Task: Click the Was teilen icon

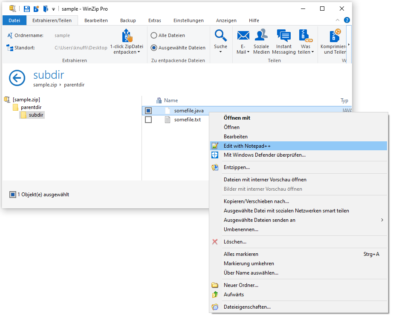Action: coord(306,35)
